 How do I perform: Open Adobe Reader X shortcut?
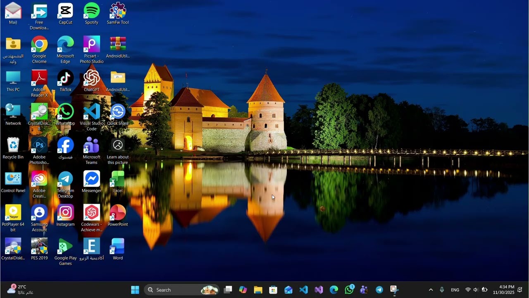click(39, 84)
